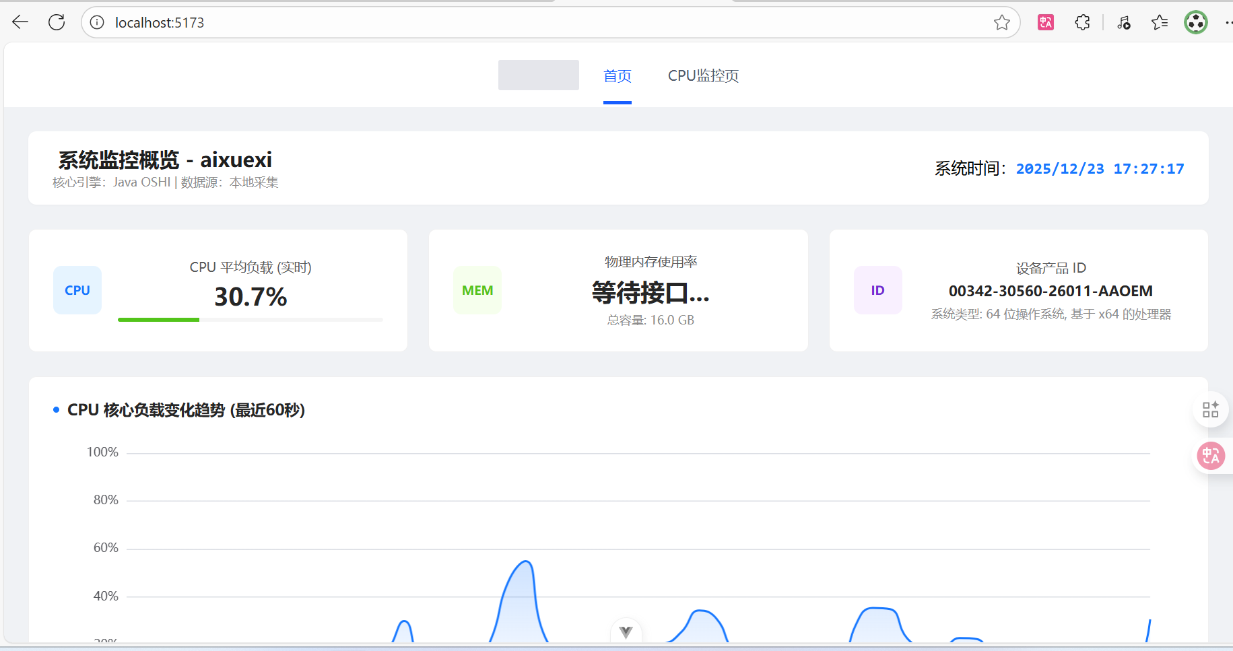Click product ID 00342-30560-26011-AAOEM
Screen dimensions: 1233x651
click(x=1051, y=291)
